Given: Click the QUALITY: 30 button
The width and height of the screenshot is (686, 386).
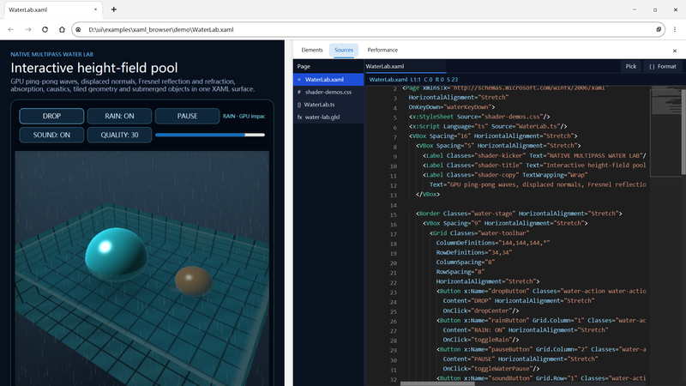Looking at the screenshot, I should [119, 135].
